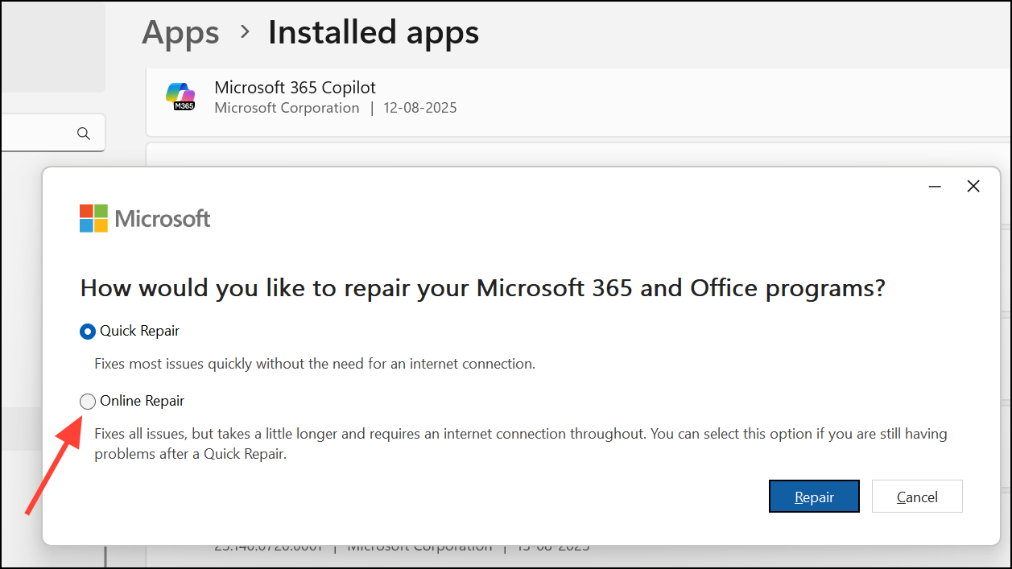
Task: Close the repair dialog with X
Action: tap(973, 187)
